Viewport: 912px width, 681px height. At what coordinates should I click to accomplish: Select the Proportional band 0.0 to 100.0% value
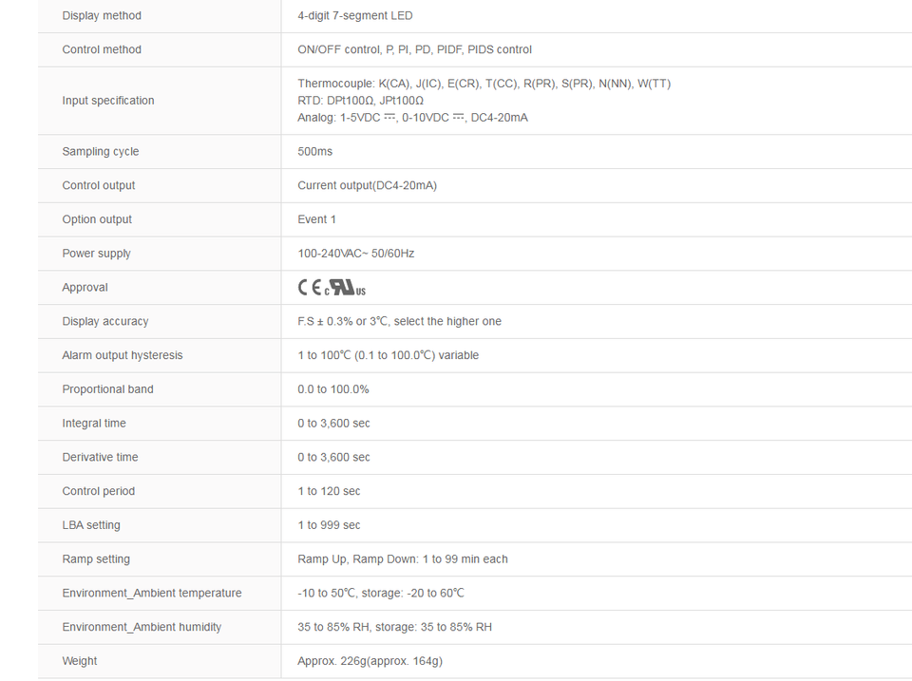[333, 389]
